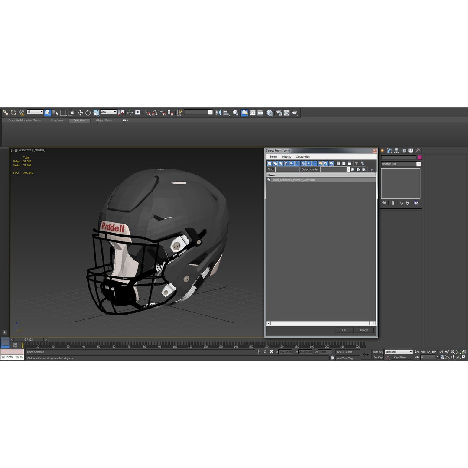The width and height of the screenshot is (468, 468).
Task: Click the Set Key button
Action: point(377,357)
